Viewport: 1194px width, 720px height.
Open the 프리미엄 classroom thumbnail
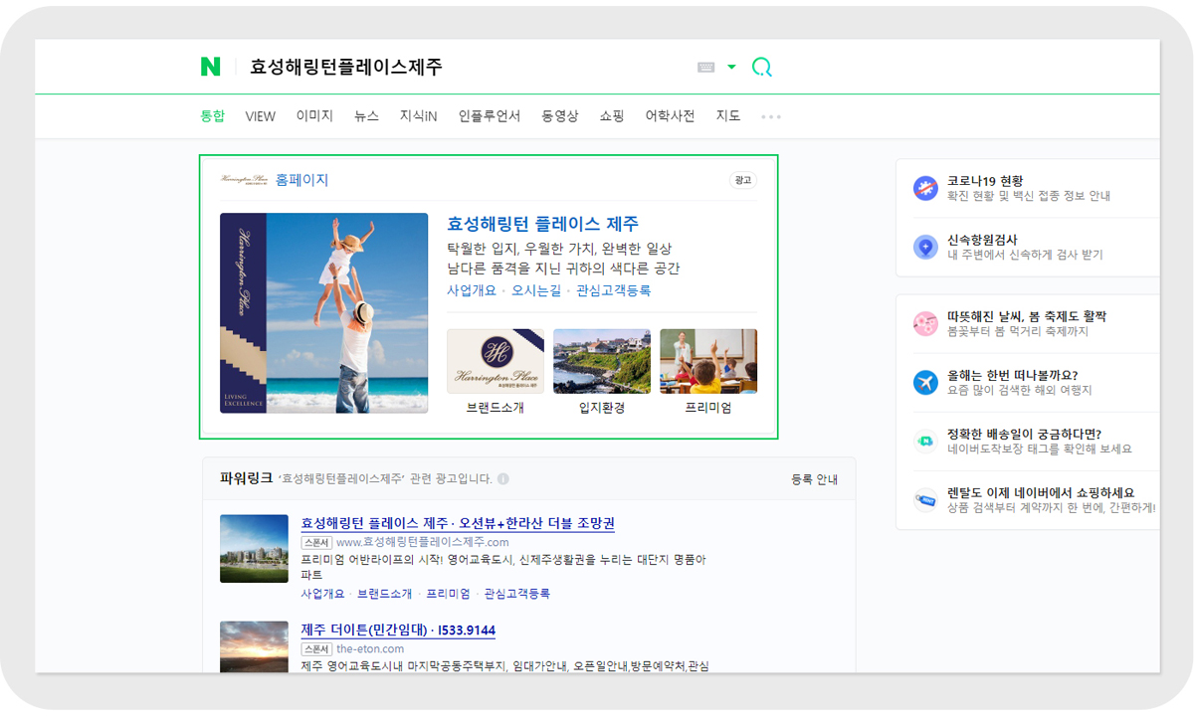coord(708,361)
